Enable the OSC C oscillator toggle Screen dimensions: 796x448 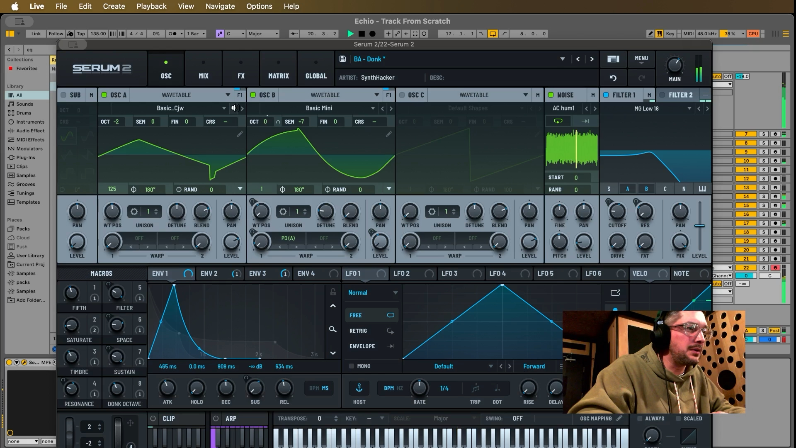[x=402, y=95]
